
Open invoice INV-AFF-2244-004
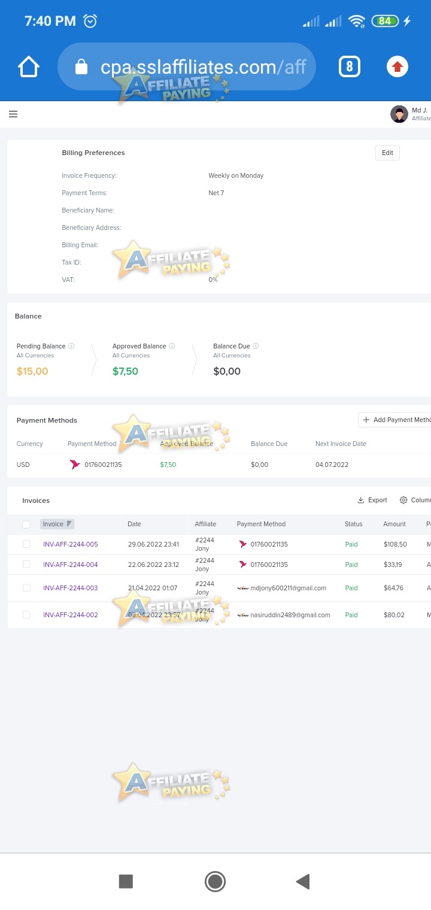point(70,565)
